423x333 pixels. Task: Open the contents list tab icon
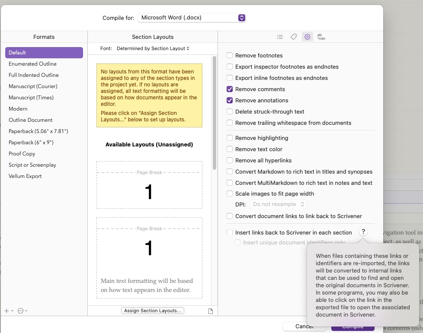[280, 37]
